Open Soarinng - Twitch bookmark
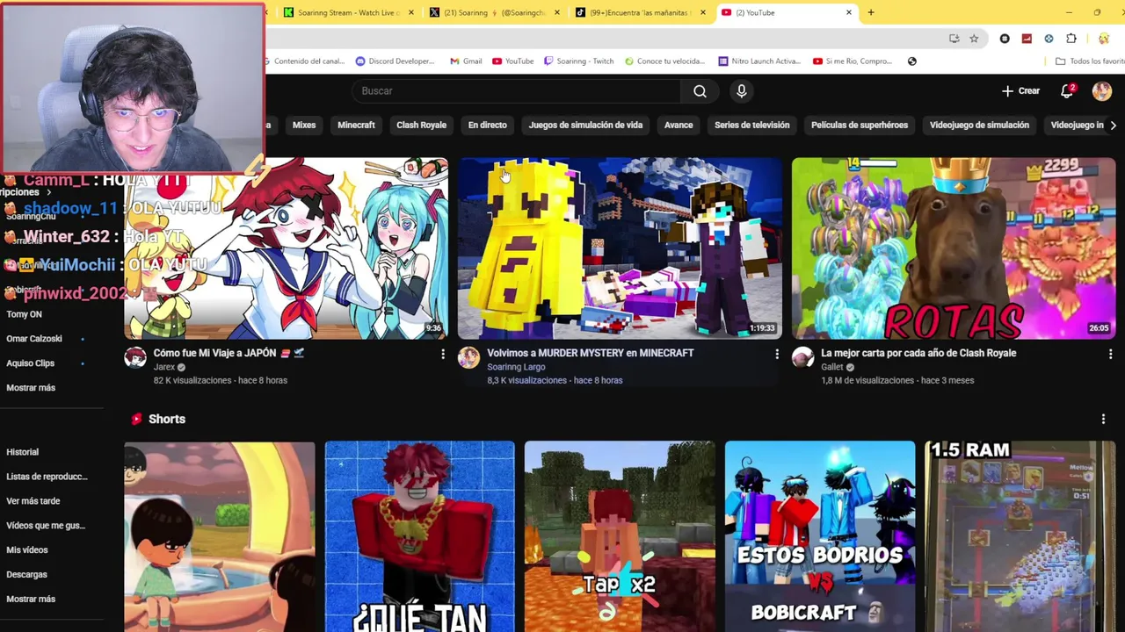This screenshot has width=1125, height=632. 578,61
